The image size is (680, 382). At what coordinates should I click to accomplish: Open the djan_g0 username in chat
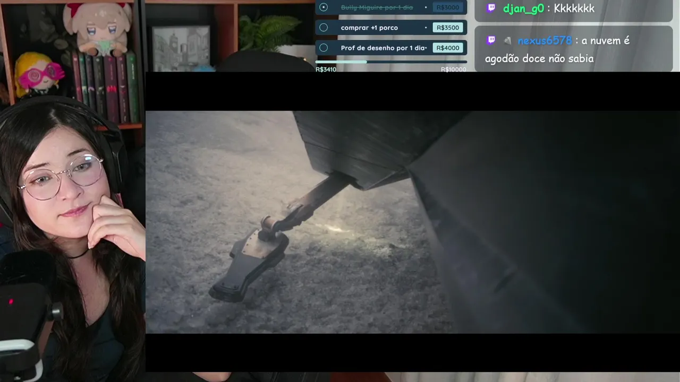[x=523, y=8]
